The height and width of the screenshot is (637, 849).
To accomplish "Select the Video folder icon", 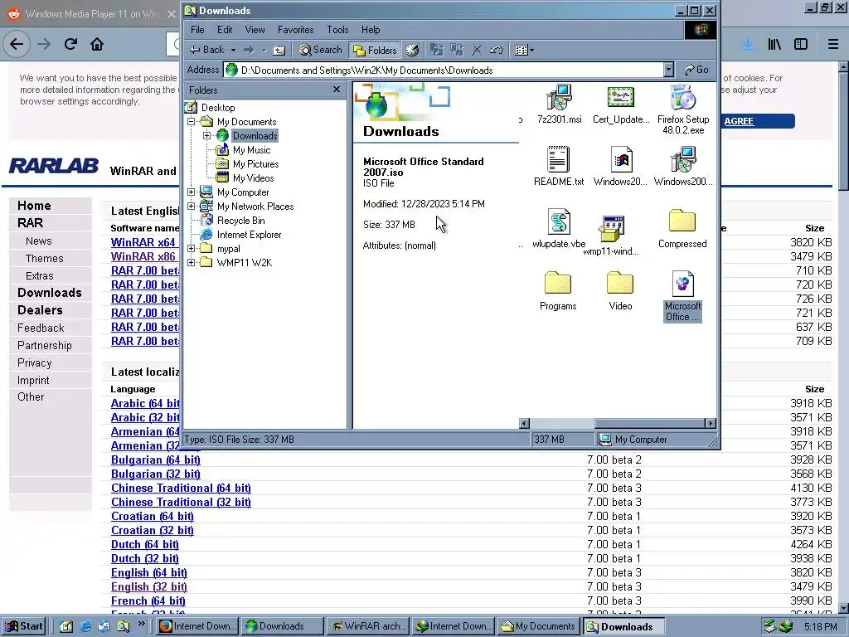I will (x=620, y=284).
